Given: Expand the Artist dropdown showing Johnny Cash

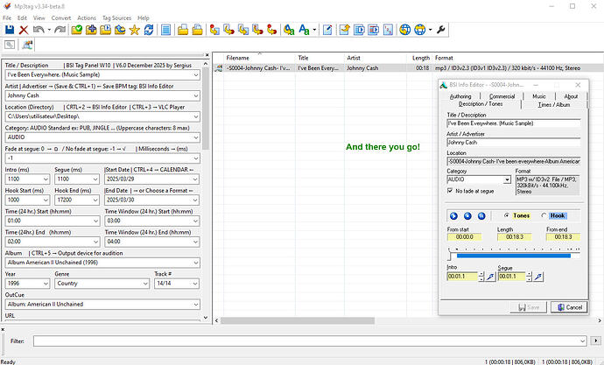Looking at the screenshot, I should (x=196, y=95).
